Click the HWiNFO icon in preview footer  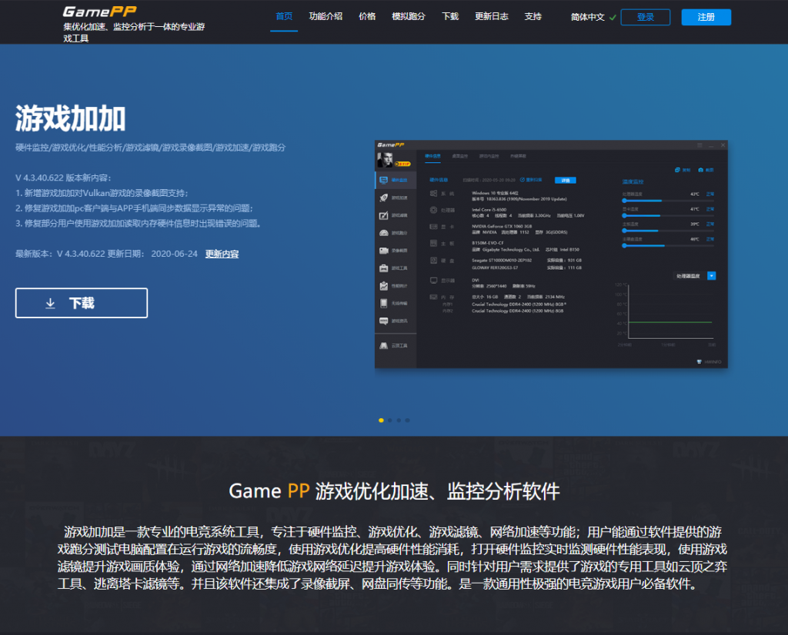pyautogui.click(x=699, y=361)
